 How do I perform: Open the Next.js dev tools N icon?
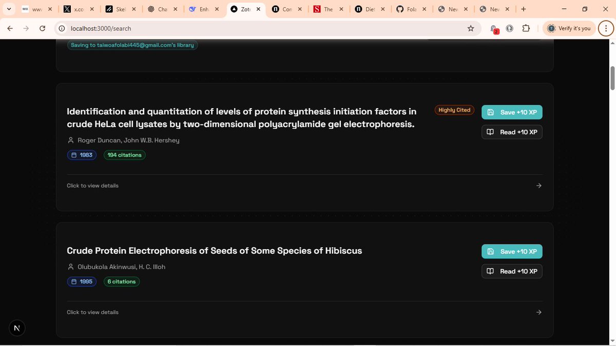[x=17, y=328]
